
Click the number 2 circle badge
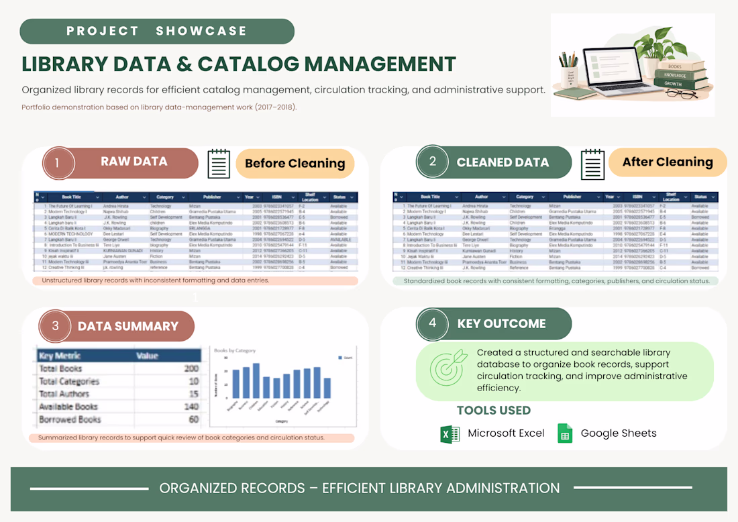[432, 162]
